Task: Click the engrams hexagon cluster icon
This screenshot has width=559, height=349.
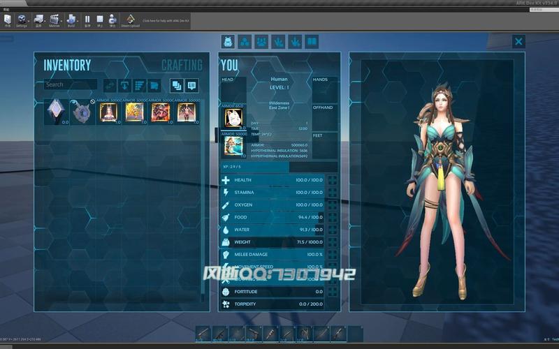Action: [x=245, y=42]
